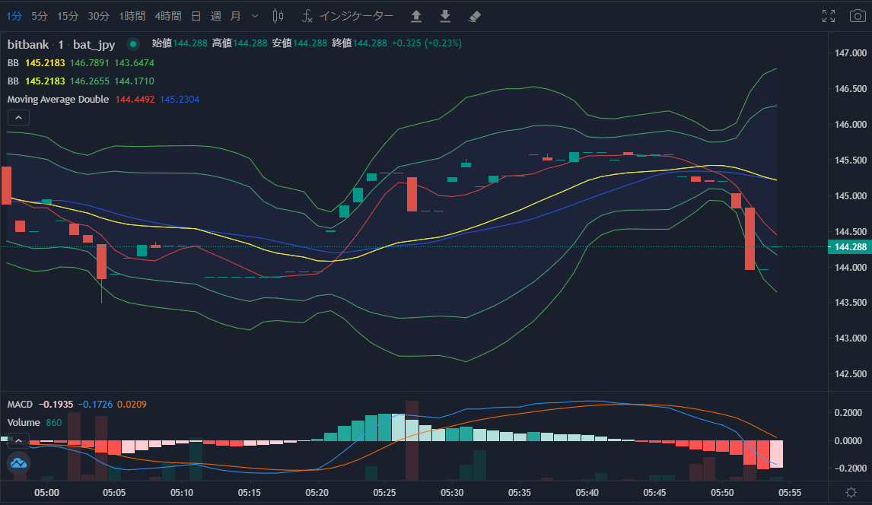This screenshot has height=505, width=872.
Task: Switch to the 5分 timeframe
Action: click(40, 16)
